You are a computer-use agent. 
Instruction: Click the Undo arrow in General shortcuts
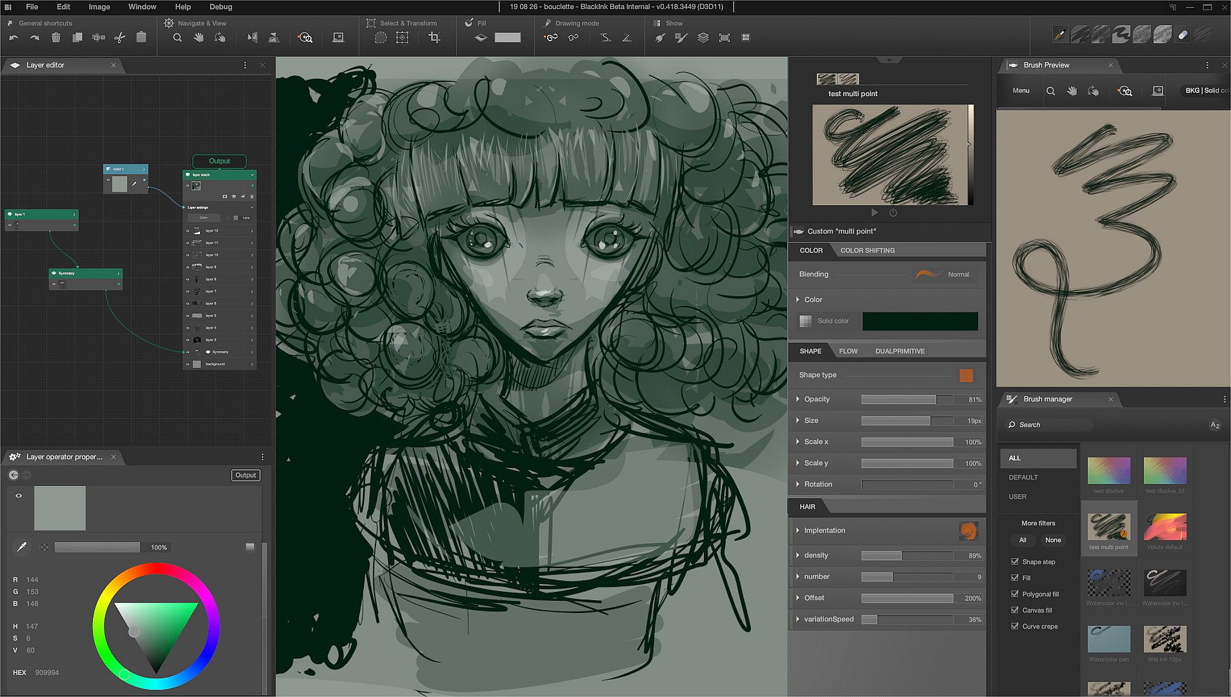tap(14, 38)
